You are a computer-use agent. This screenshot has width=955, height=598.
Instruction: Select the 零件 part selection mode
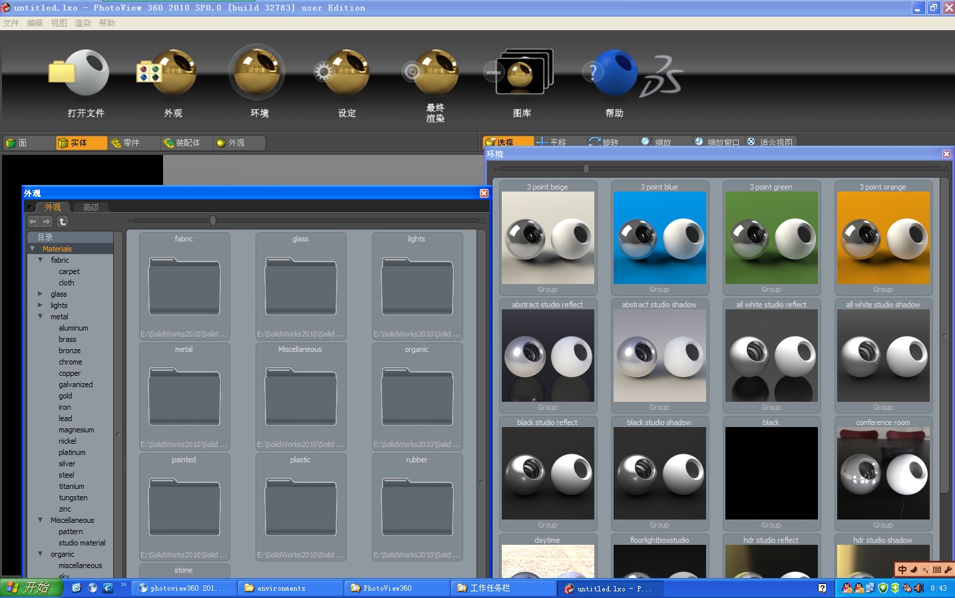[134, 143]
